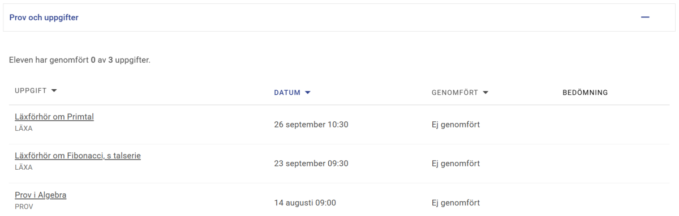Click the PROV label under Prov i Algebra
Image resolution: width=679 pixels, height=216 pixels.
(24, 206)
